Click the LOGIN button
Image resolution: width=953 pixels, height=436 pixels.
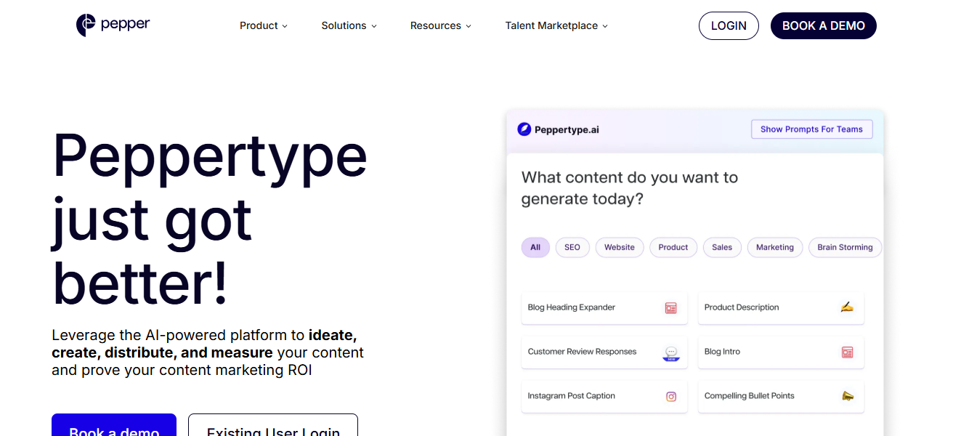pyautogui.click(x=729, y=25)
